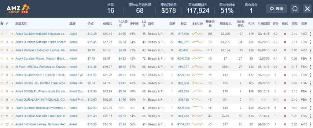Star the row 6 SOFT TOUCH TRIOS product
Screen dimensions: 313x128
coord(2,75)
